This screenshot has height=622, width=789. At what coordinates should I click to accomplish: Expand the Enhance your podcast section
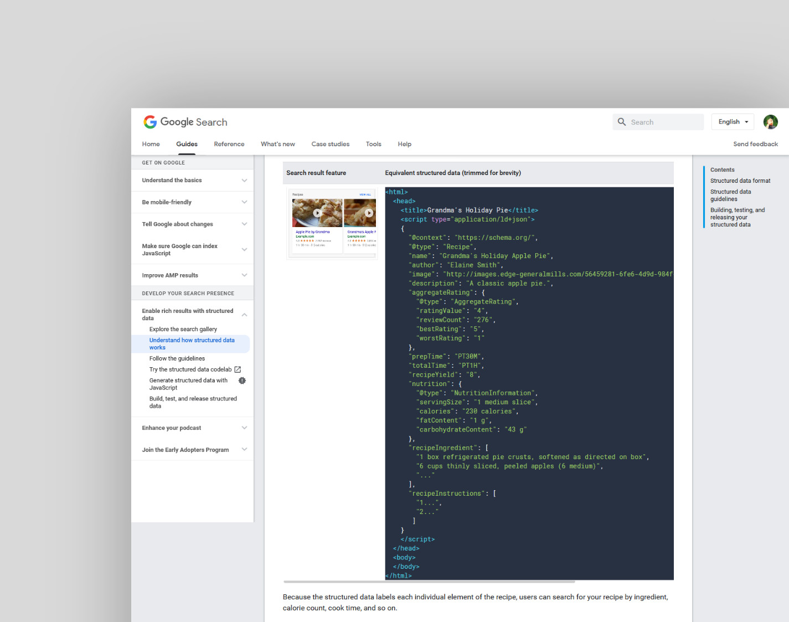click(244, 428)
